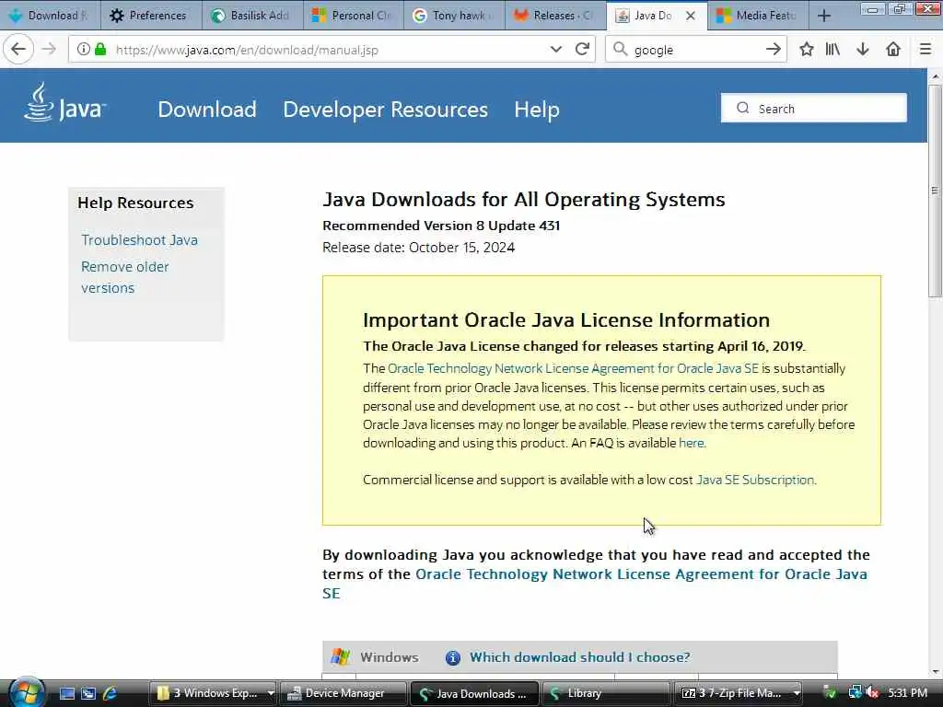Click the blue info icon beside Which download
Viewport: 943px width, 707px height.
453,657
